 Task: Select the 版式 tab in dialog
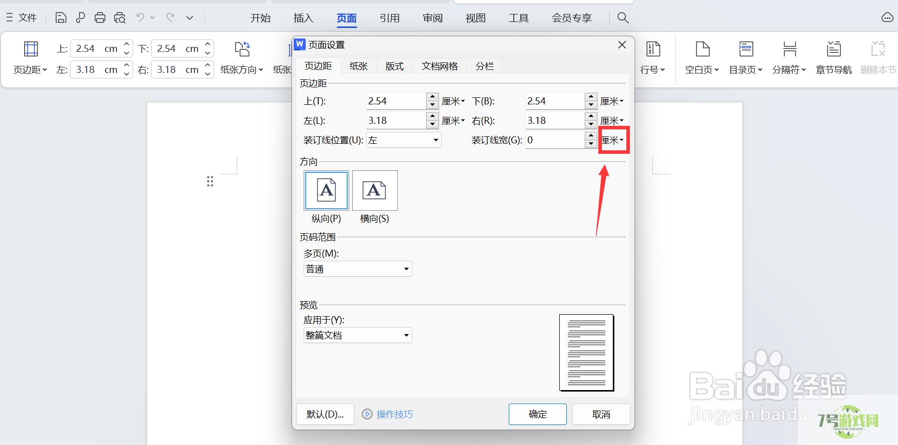[394, 66]
